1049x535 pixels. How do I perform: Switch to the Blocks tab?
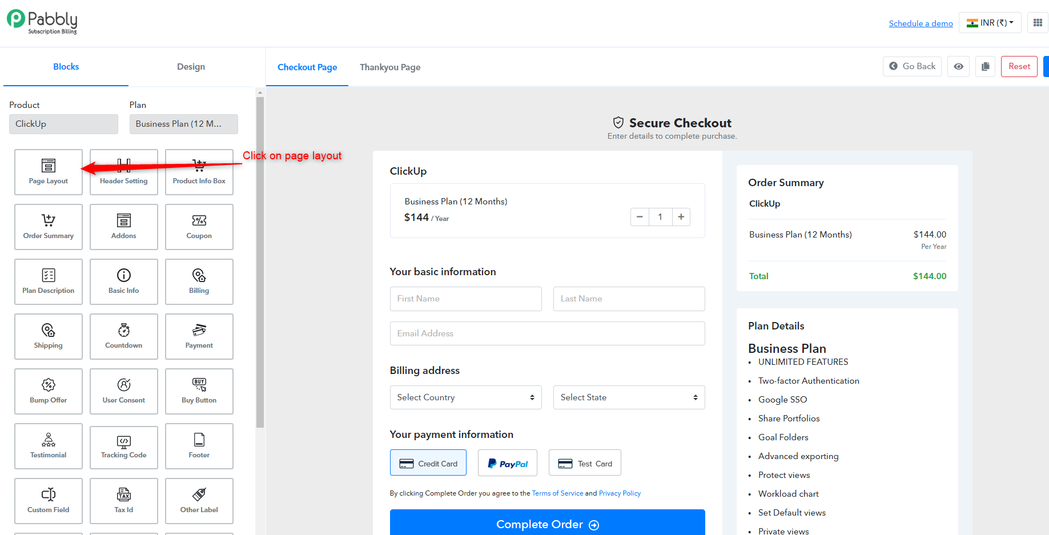pos(66,67)
